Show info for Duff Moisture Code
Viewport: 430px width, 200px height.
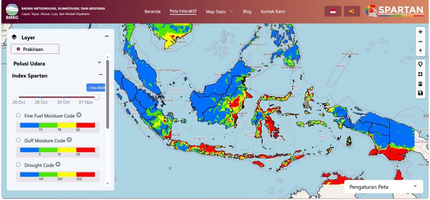(69, 140)
